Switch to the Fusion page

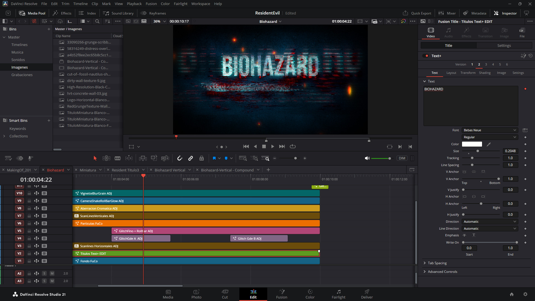281,294
